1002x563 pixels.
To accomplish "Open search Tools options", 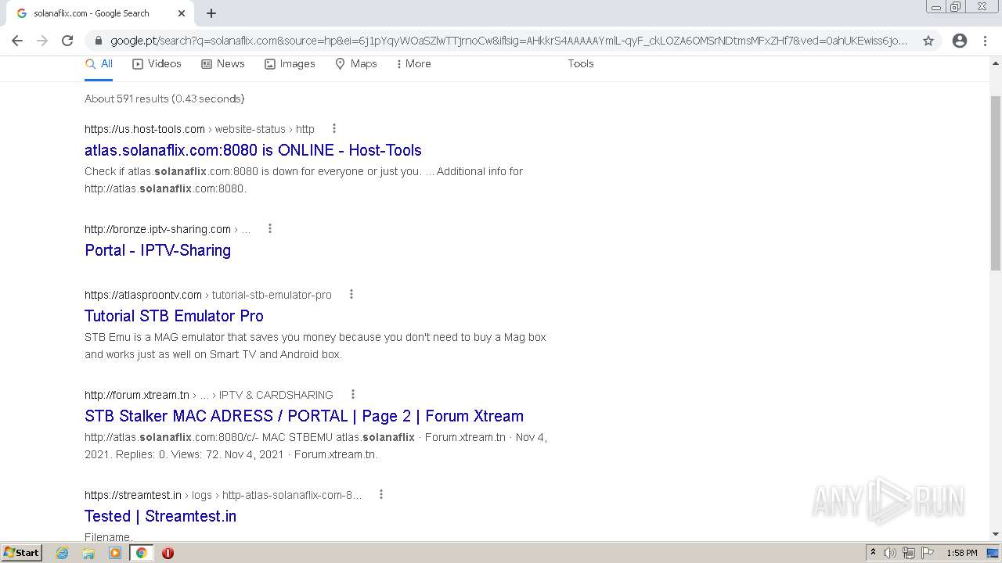I will [x=581, y=64].
